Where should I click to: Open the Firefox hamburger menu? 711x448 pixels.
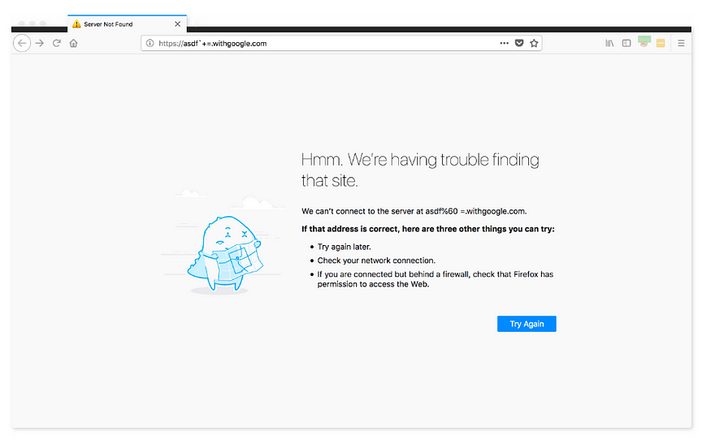coord(681,44)
